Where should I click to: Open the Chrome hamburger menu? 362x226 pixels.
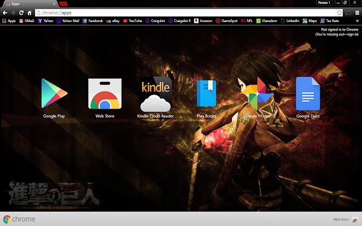[x=357, y=13]
